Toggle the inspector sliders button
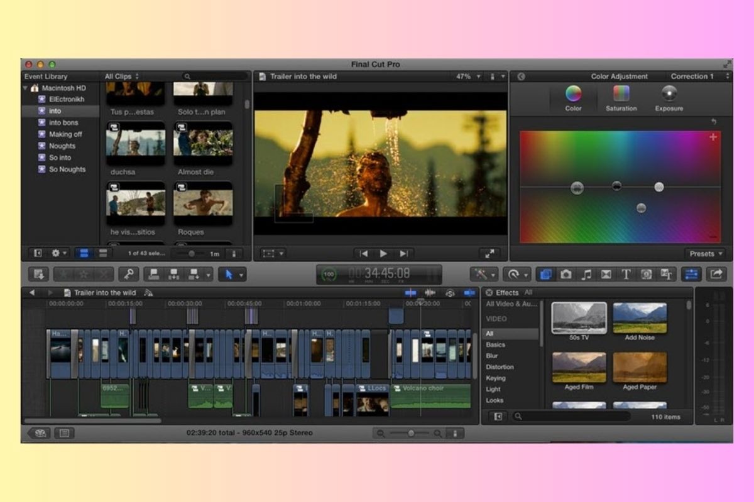This screenshot has height=502, width=754. 691,274
